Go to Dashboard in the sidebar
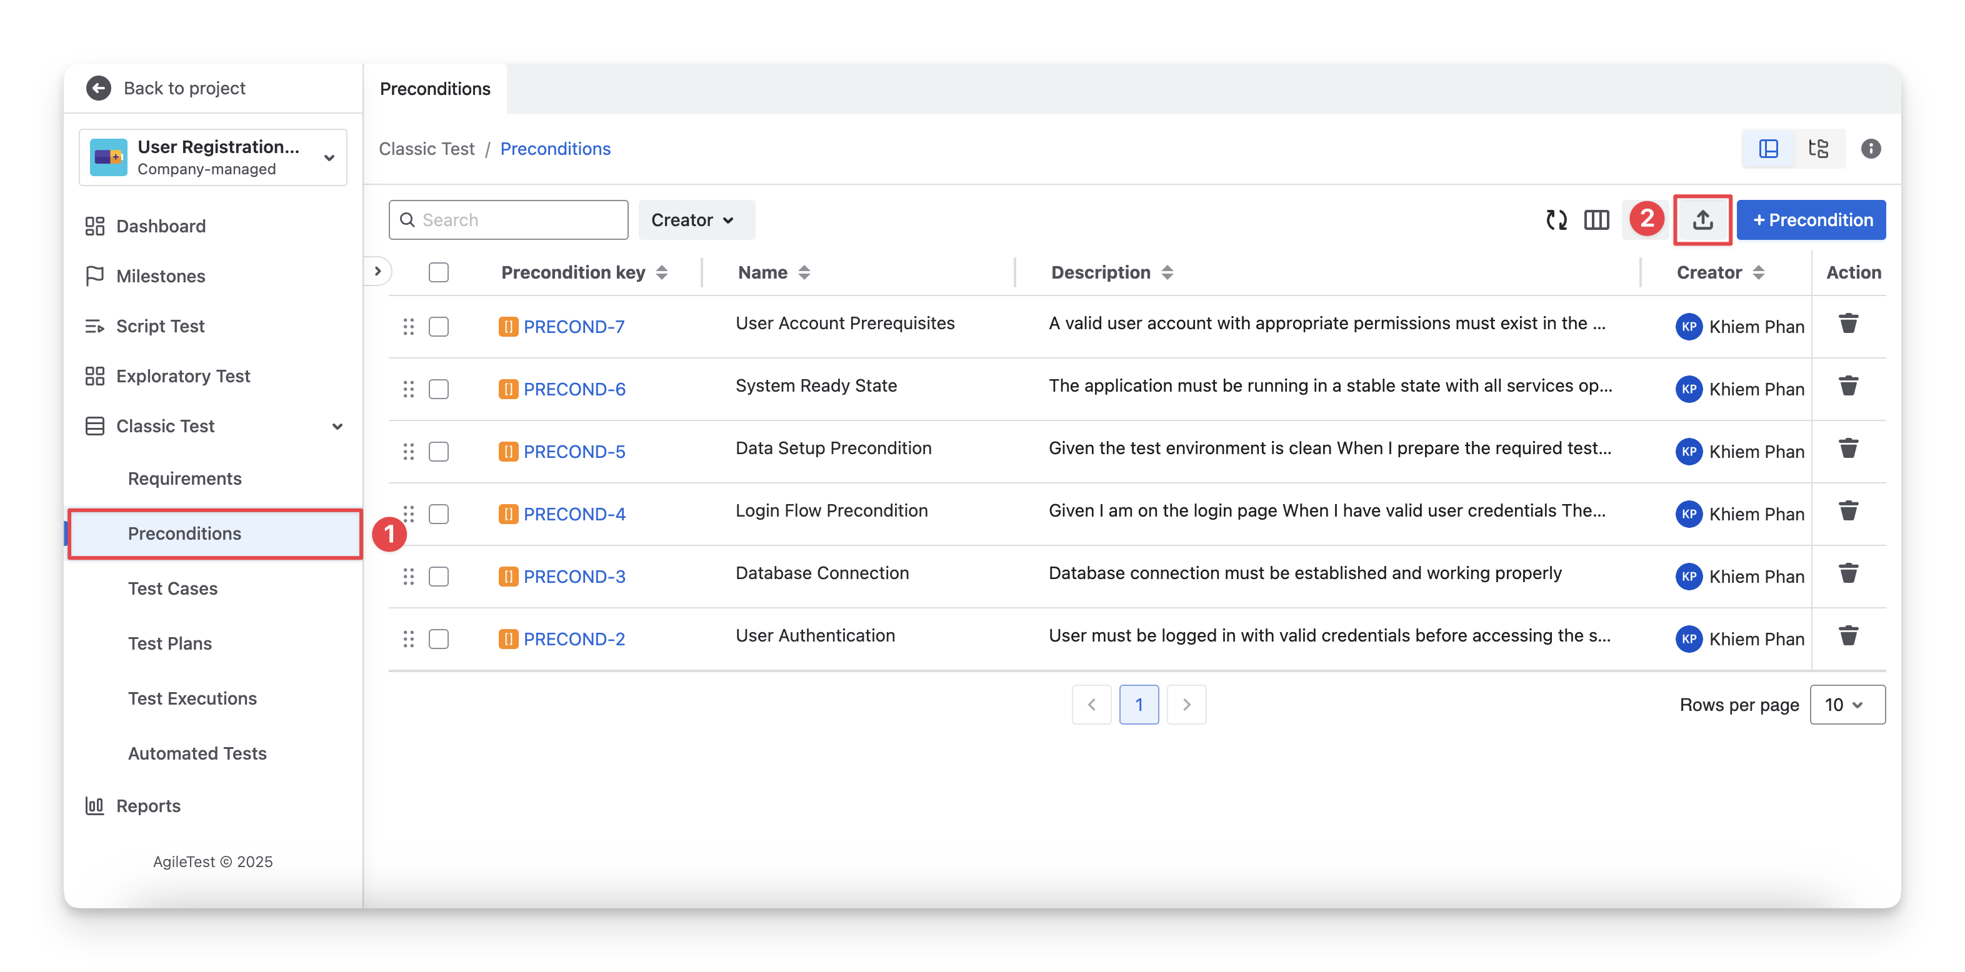This screenshot has width=1965, height=972. pyautogui.click(x=160, y=226)
